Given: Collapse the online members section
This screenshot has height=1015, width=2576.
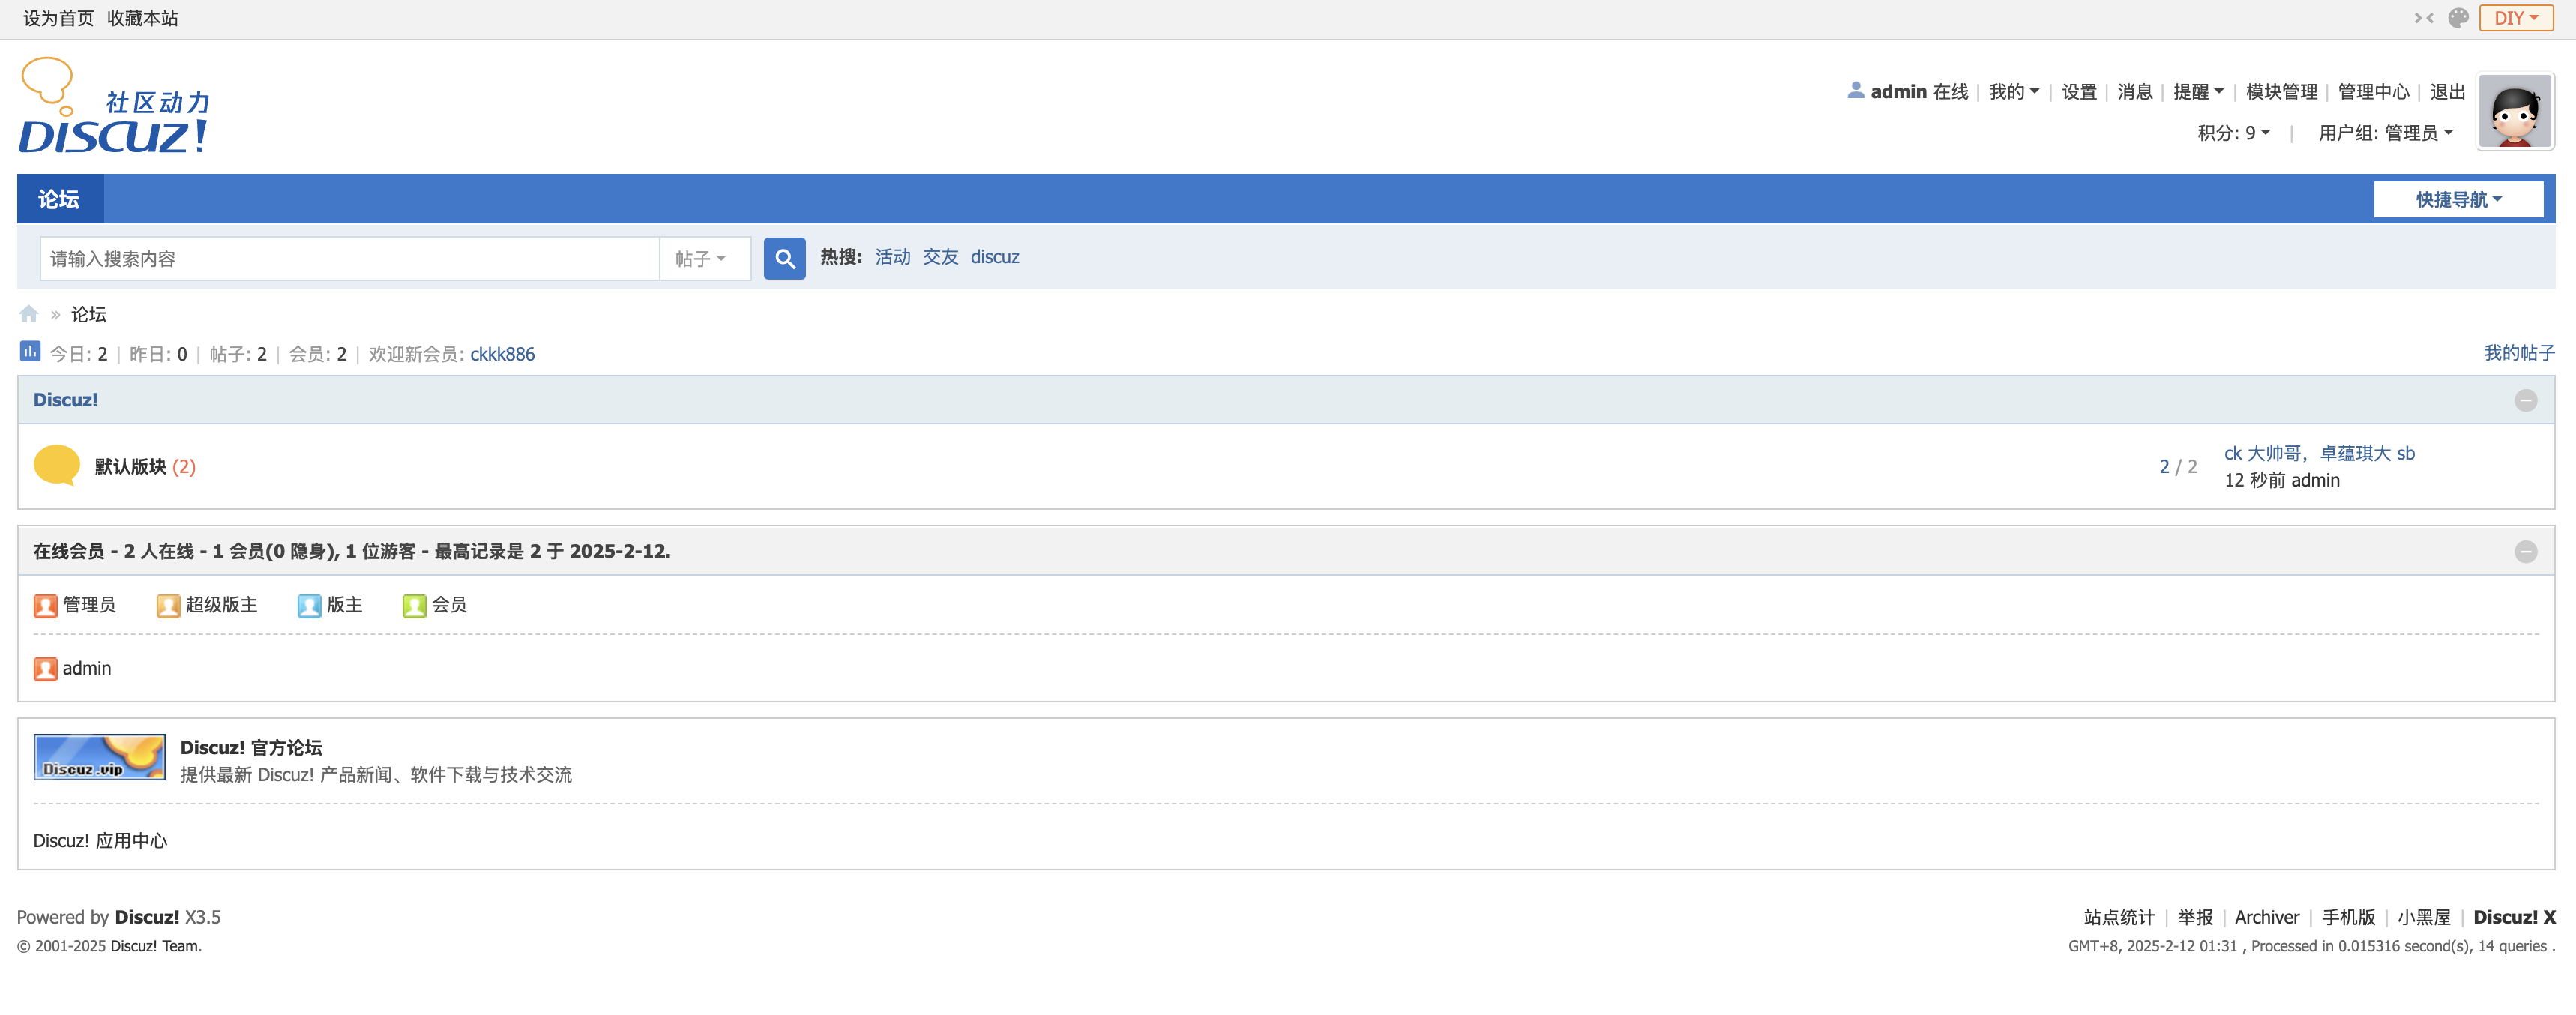Looking at the screenshot, I should 2525,552.
